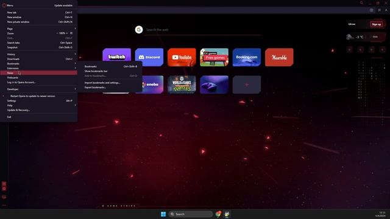Click Search the web field

point(203,30)
